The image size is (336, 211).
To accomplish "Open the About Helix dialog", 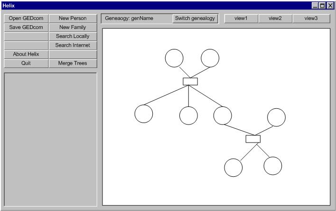I will 26,54.
